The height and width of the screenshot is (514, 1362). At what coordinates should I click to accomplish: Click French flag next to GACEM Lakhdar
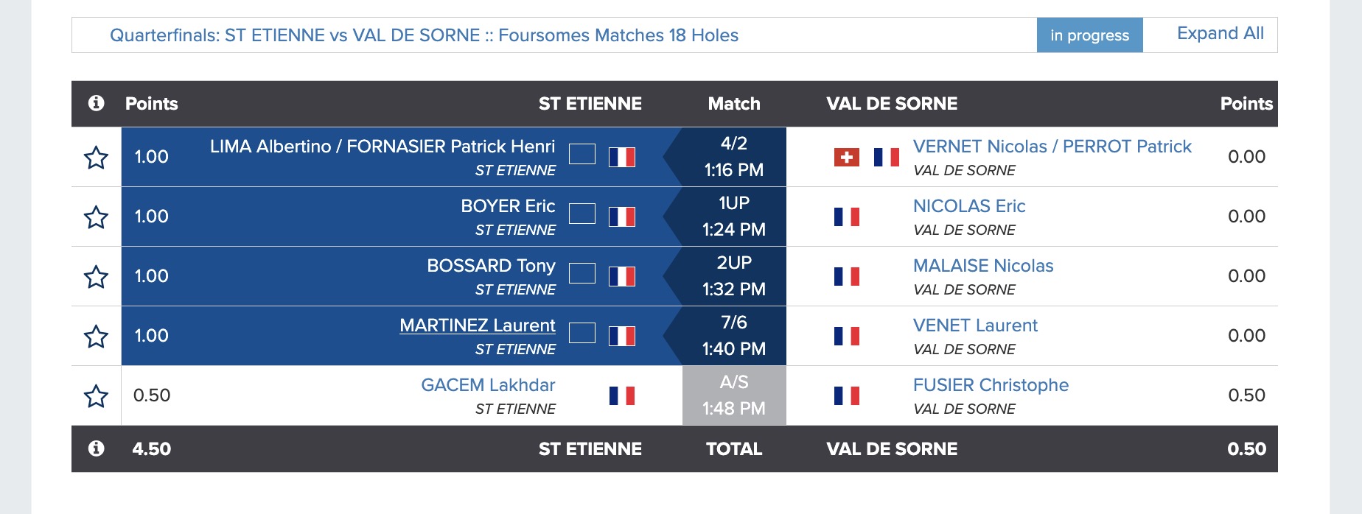(622, 395)
